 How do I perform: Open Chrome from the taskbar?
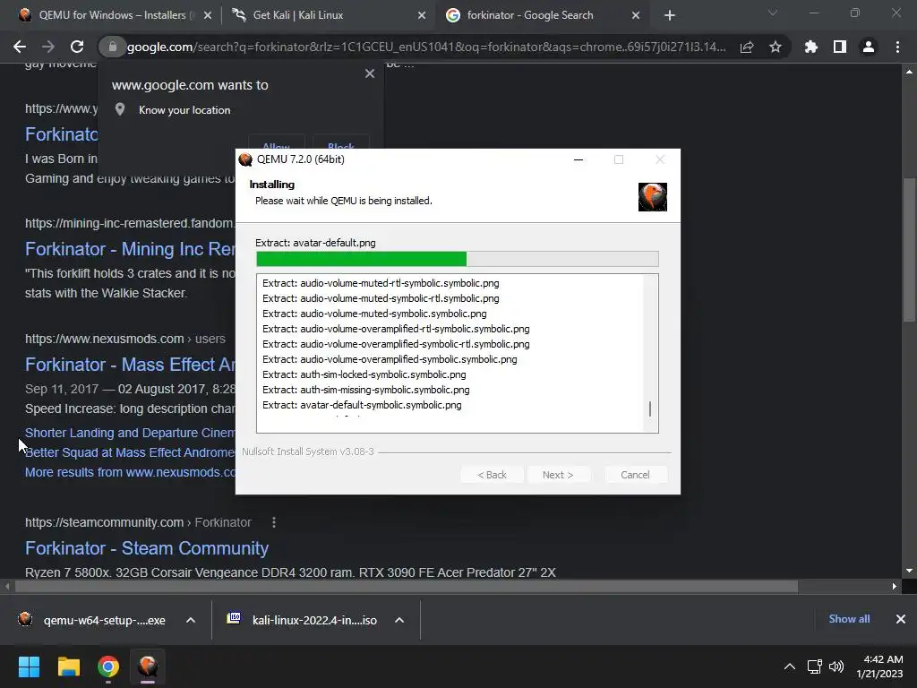(x=108, y=666)
